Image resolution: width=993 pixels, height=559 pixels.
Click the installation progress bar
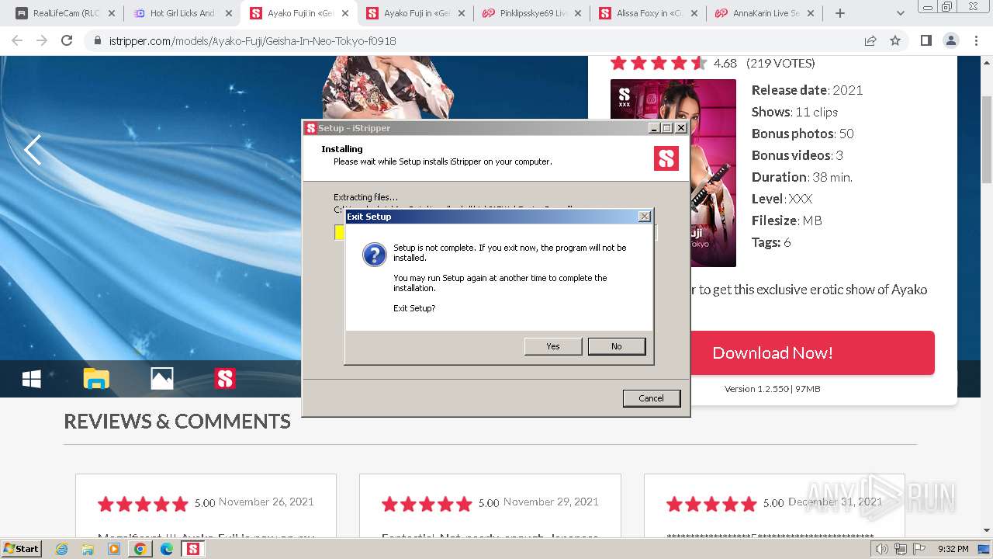coord(496,232)
